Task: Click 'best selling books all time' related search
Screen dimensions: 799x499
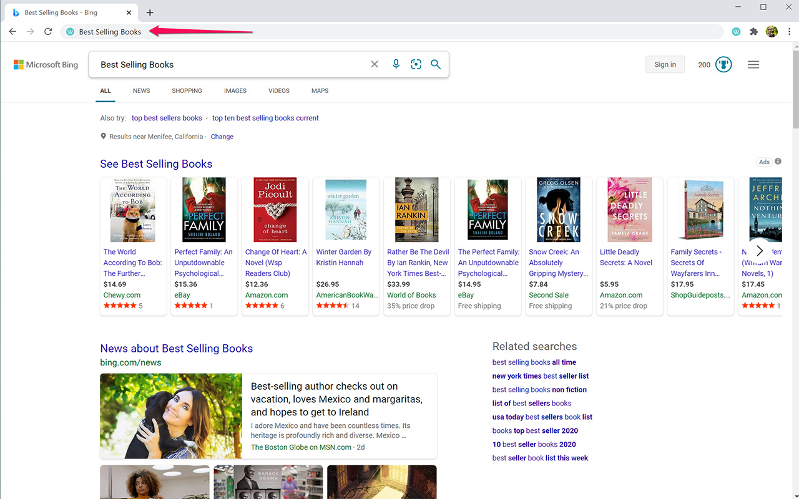Action: point(534,362)
